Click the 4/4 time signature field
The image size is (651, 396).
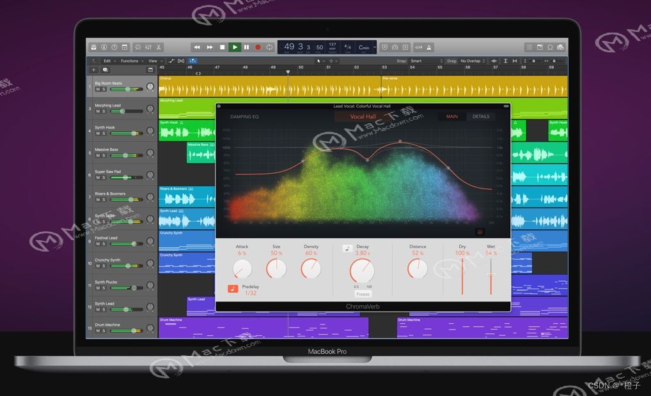[347, 47]
